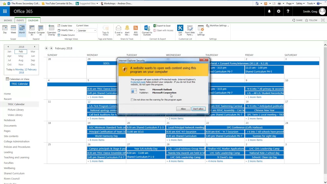
Task: Open The Rivers Secondary Coll... favorite
Action: (24, 4)
